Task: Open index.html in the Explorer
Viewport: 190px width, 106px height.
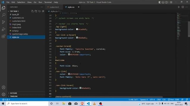Action: coord(17,27)
